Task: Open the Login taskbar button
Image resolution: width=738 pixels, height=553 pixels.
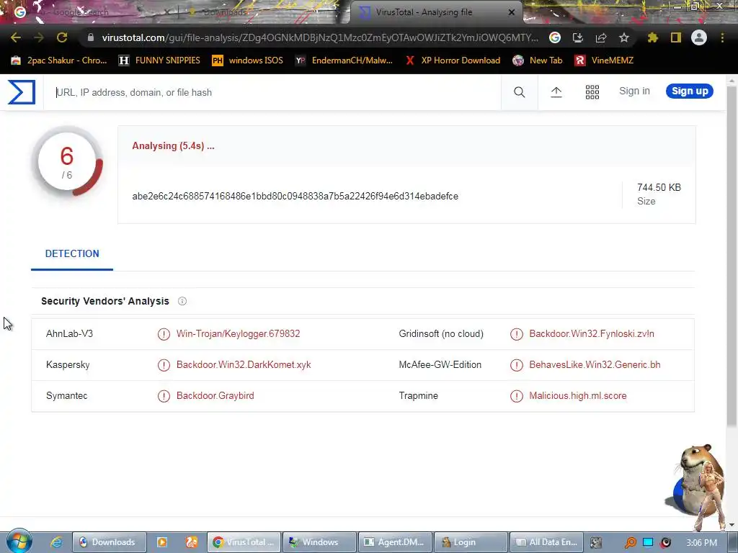Action: (x=470, y=542)
